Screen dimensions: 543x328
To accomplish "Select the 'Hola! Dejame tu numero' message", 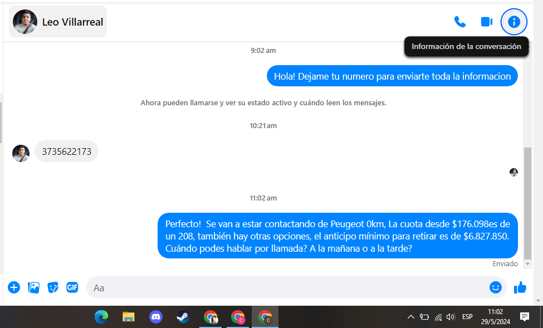I will [x=392, y=76].
